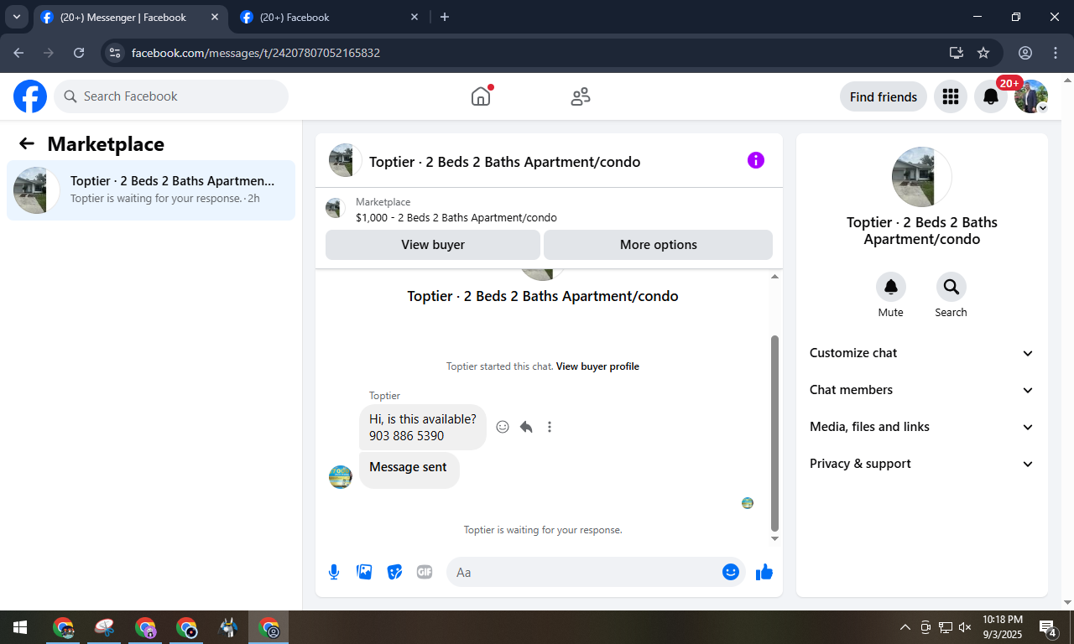Viewport: 1074px width, 644px height.
Task: Switch to the Messenger | Facebook tab
Action: (x=130, y=17)
